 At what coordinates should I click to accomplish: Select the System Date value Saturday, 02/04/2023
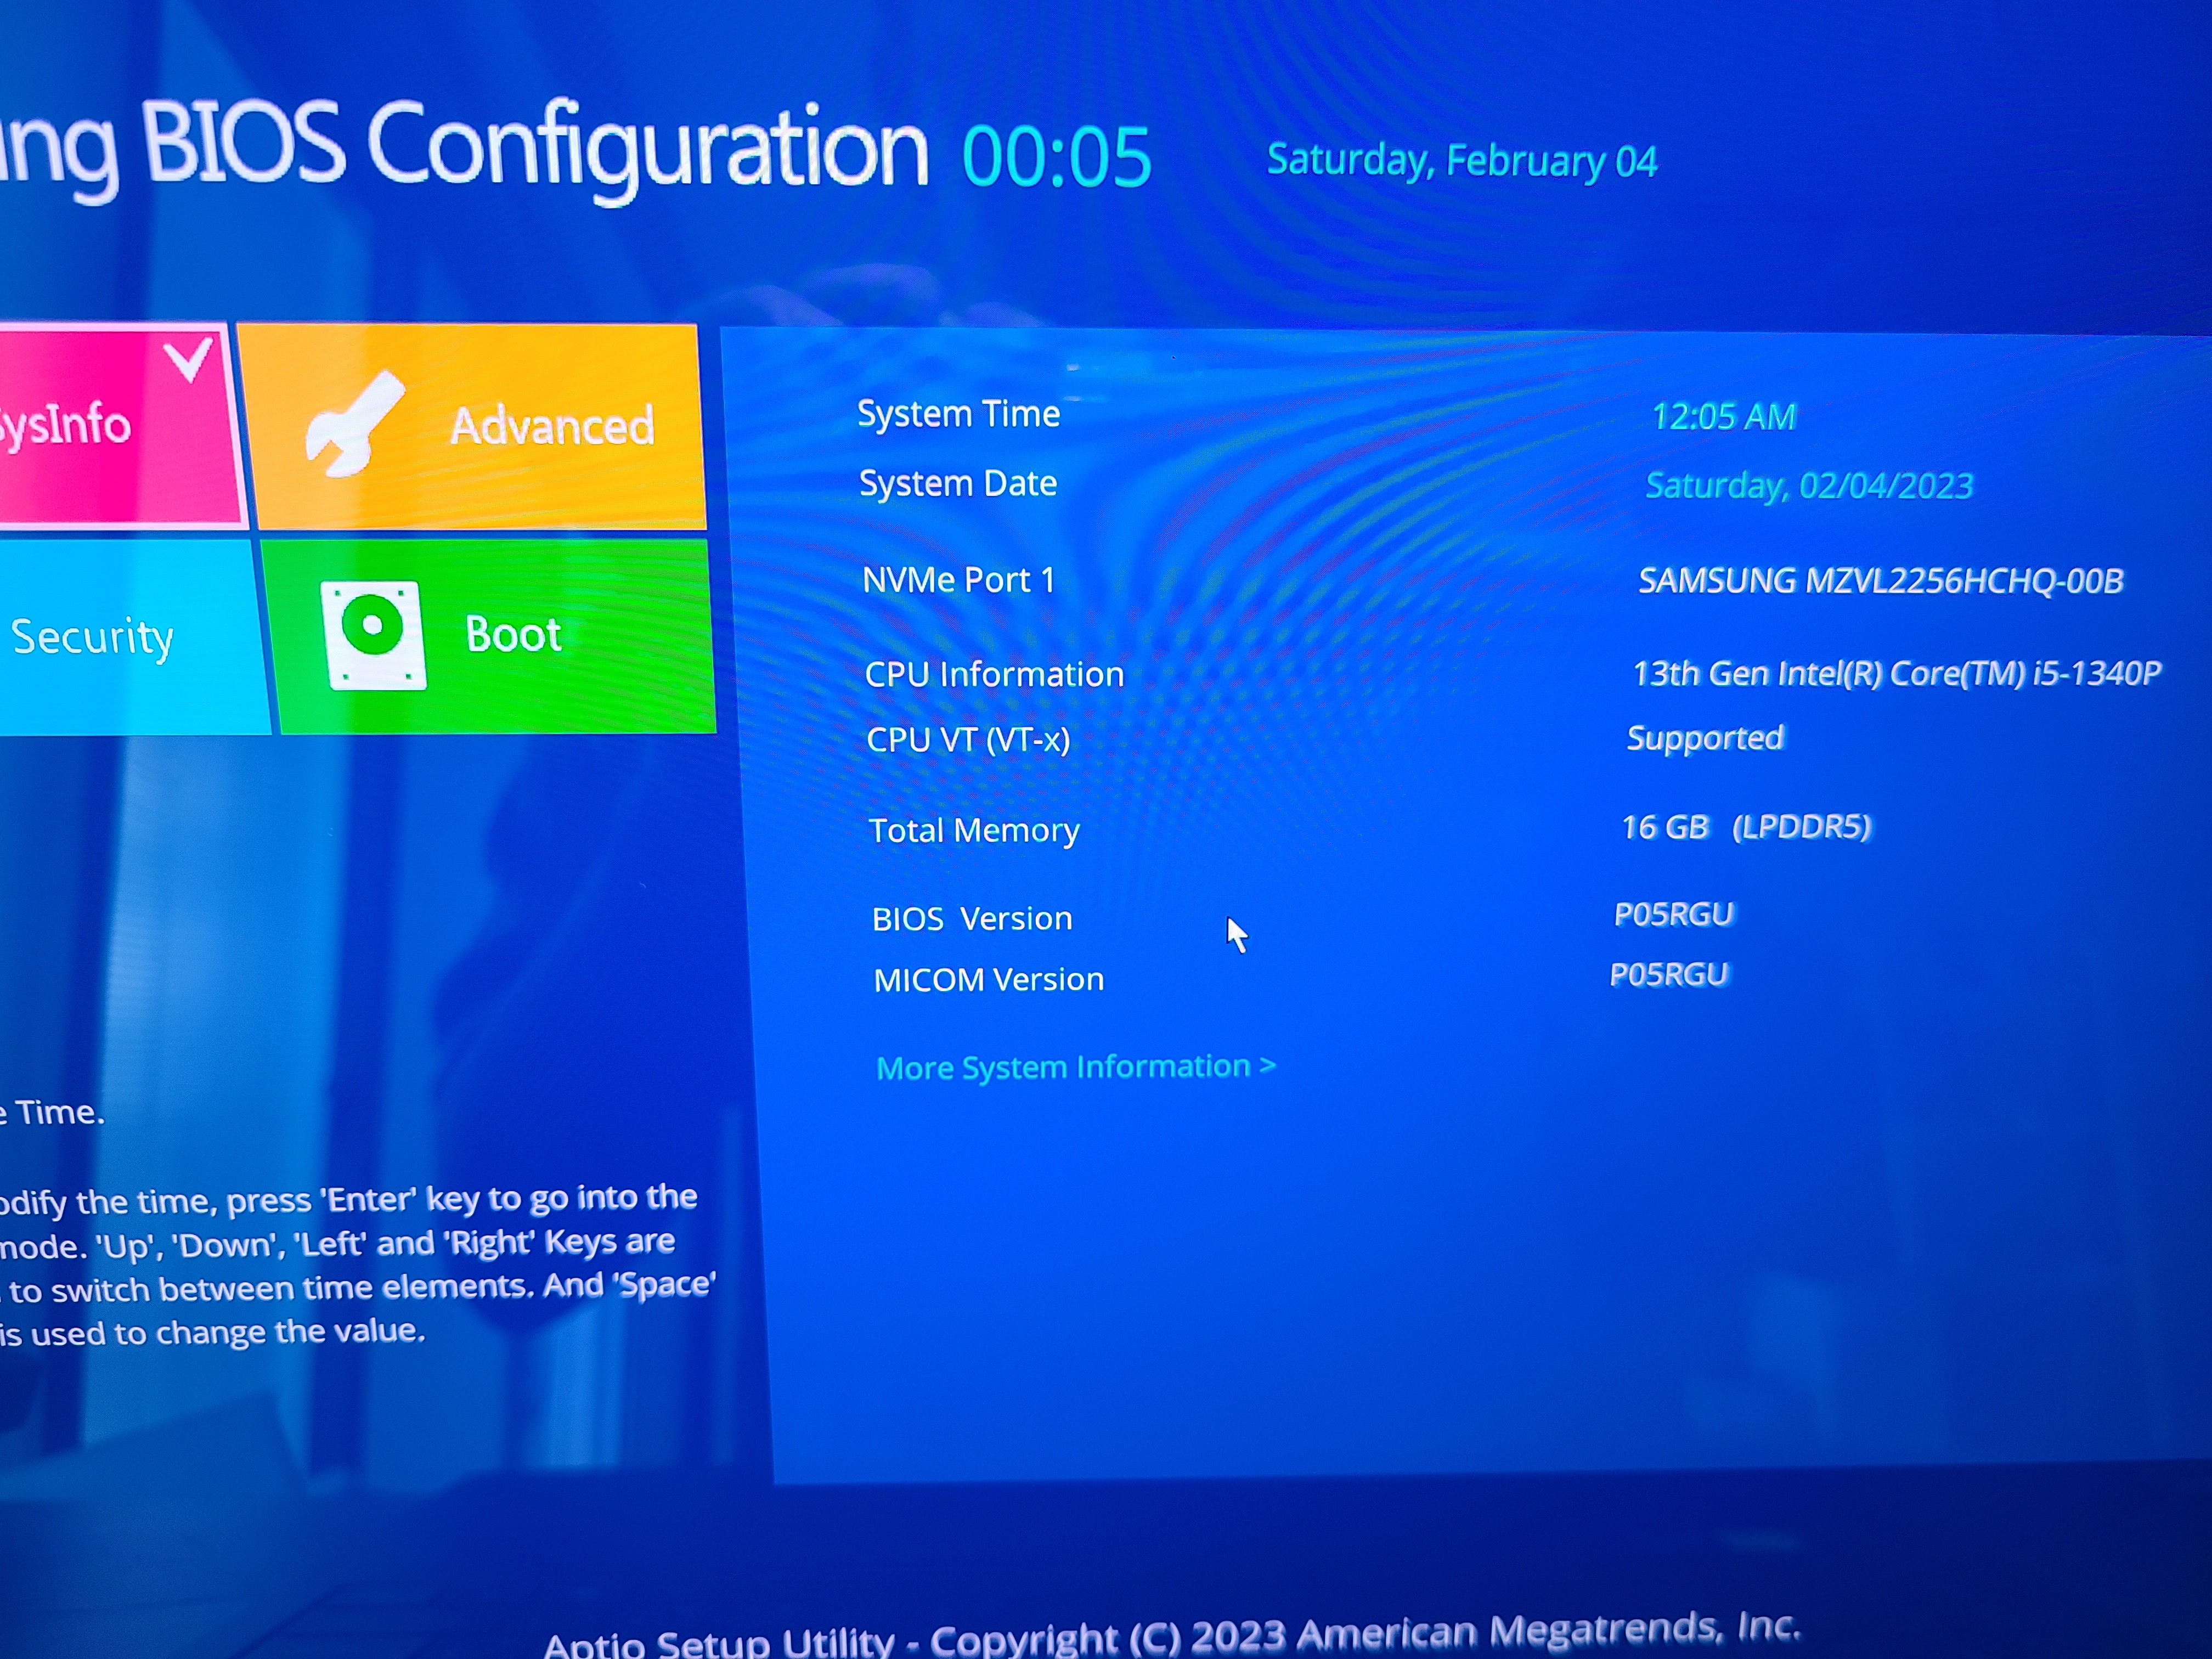[1809, 486]
